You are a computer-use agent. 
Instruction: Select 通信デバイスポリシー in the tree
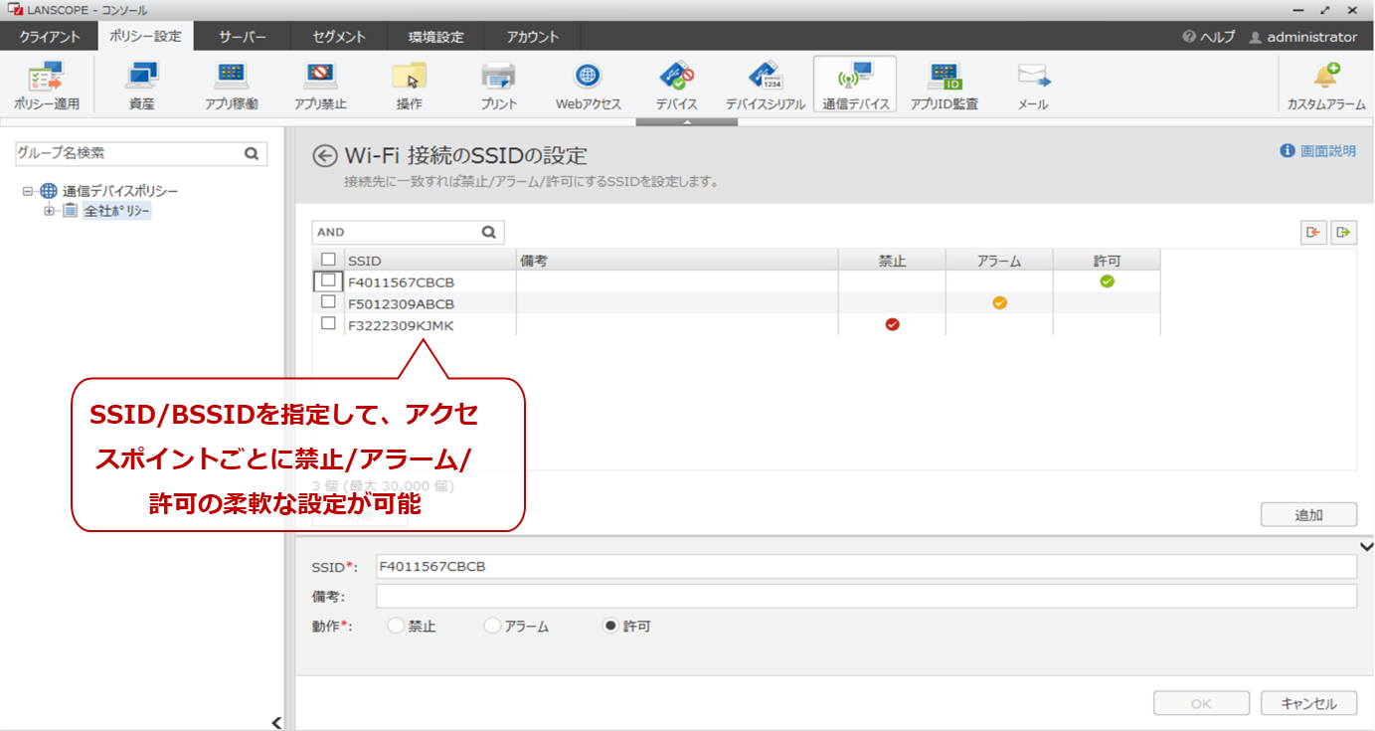pos(120,191)
